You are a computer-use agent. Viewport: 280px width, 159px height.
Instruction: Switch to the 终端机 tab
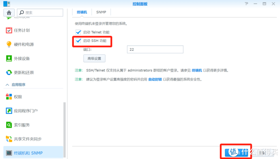82,12
